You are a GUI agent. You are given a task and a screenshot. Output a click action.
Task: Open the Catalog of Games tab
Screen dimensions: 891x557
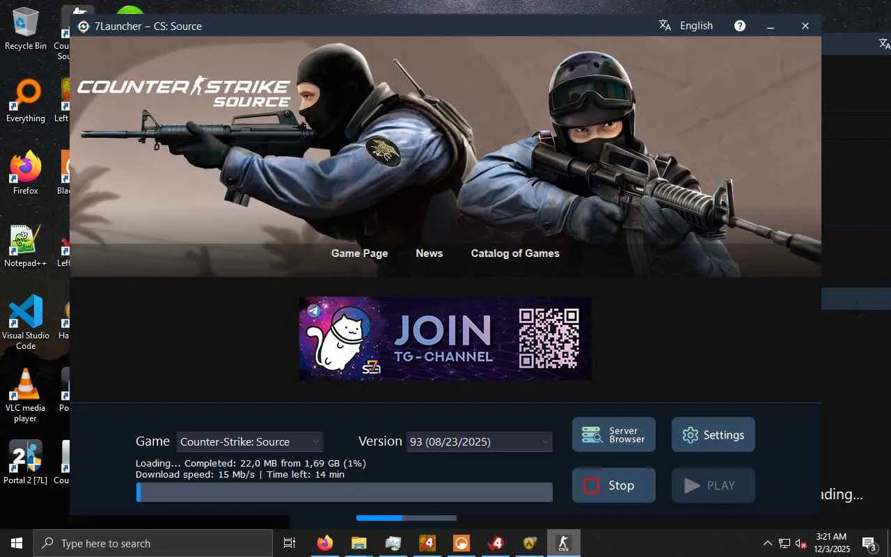[x=515, y=253]
